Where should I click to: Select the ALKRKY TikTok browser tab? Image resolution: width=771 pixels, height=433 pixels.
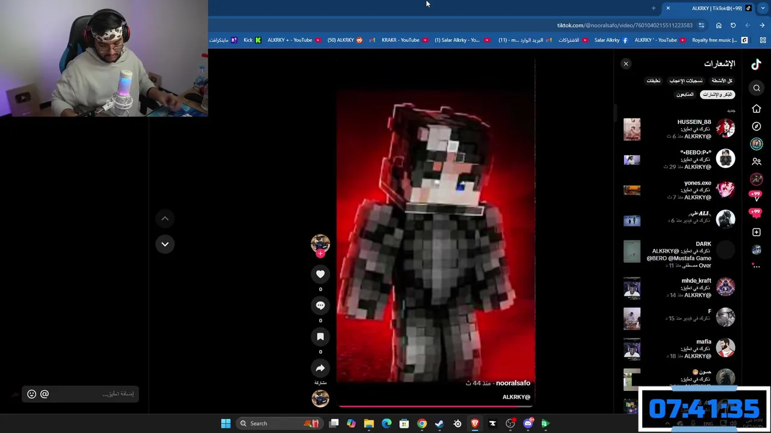pos(708,8)
